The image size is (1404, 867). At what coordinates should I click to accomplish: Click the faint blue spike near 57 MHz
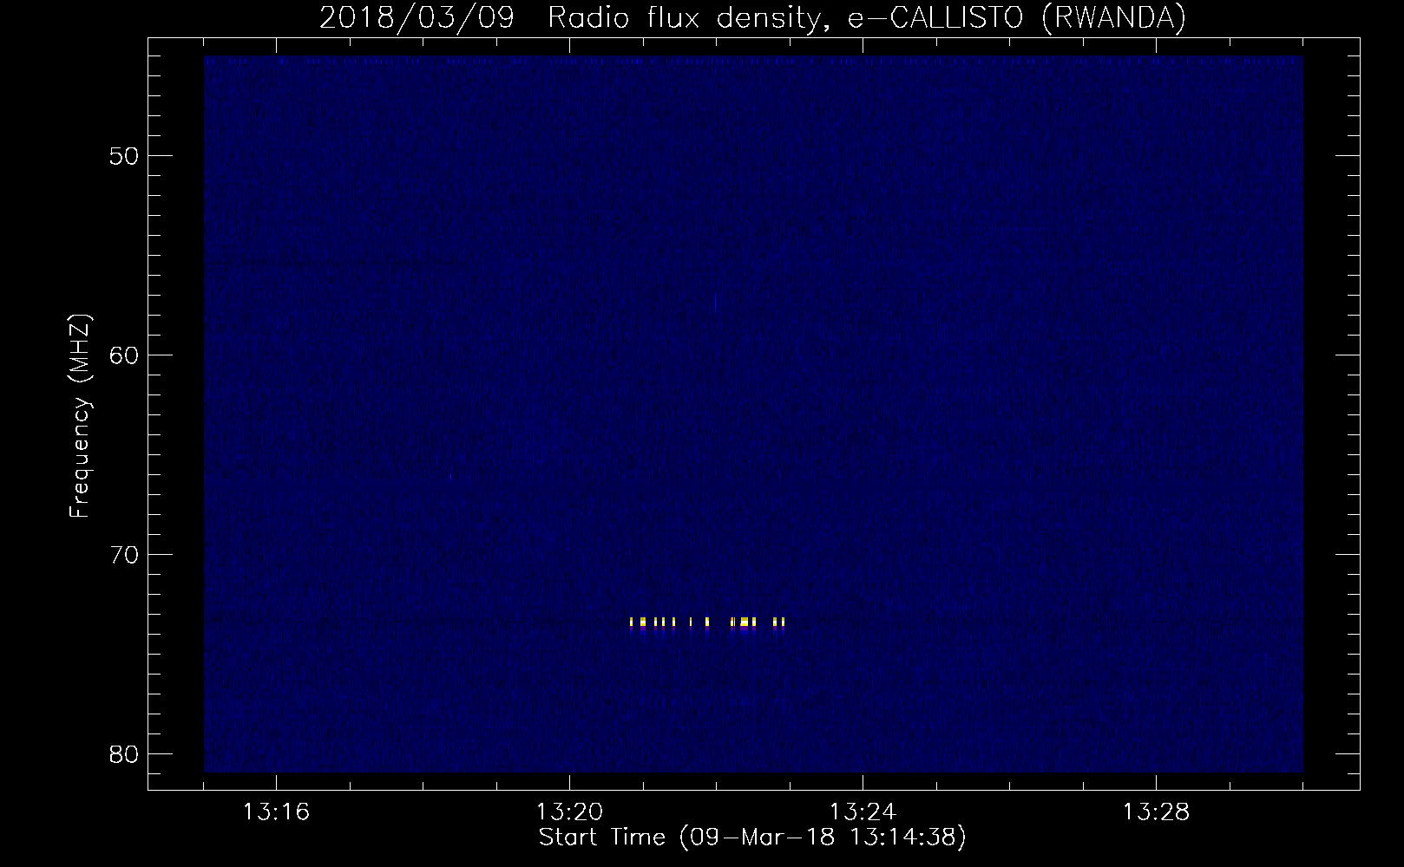(x=715, y=302)
